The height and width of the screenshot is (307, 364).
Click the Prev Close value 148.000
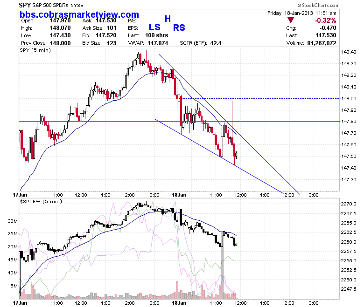tap(60, 43)
